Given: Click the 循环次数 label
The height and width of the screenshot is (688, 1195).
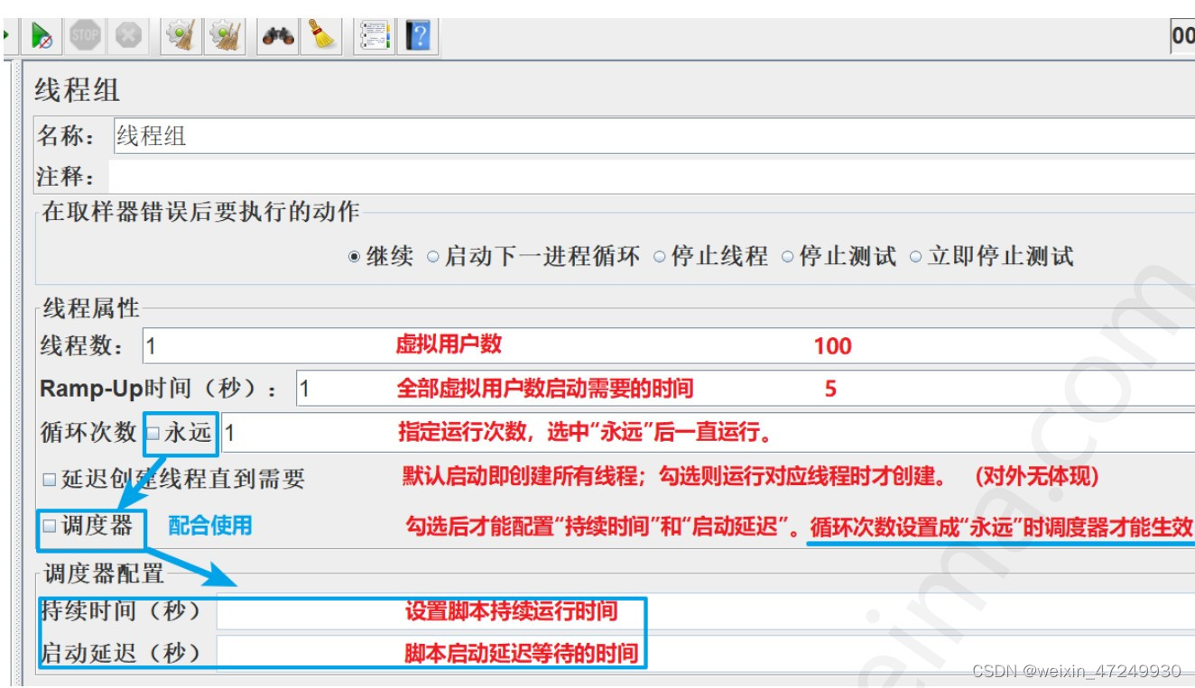Looking at the screenshot, I should (88, 433).
